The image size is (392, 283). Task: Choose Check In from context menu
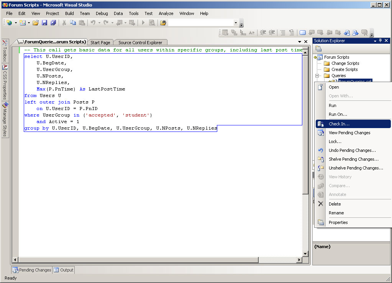coord(353,124)
